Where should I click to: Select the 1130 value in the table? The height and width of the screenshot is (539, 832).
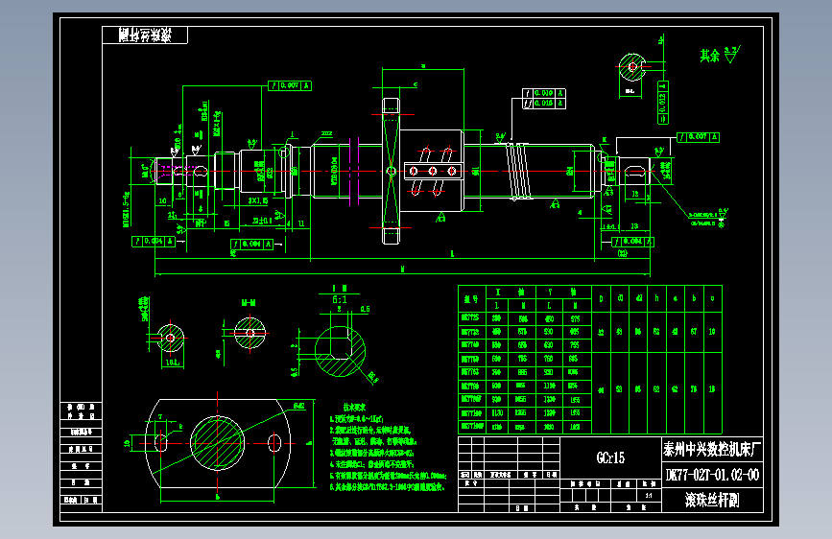[x=497, y=412]
